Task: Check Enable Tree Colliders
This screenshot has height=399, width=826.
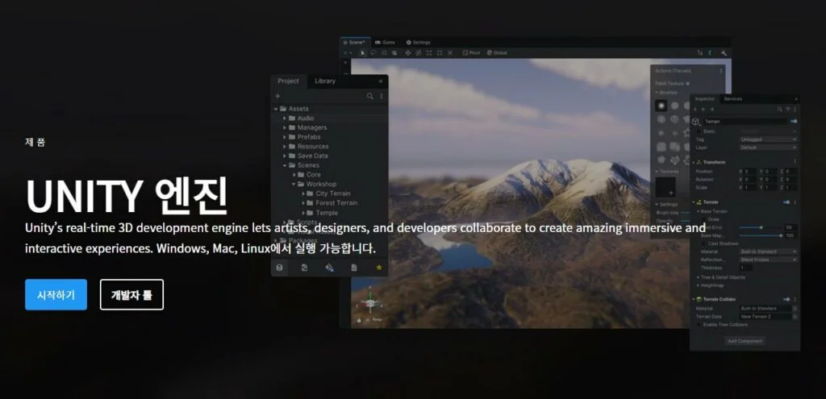Action: pos(699,325)
